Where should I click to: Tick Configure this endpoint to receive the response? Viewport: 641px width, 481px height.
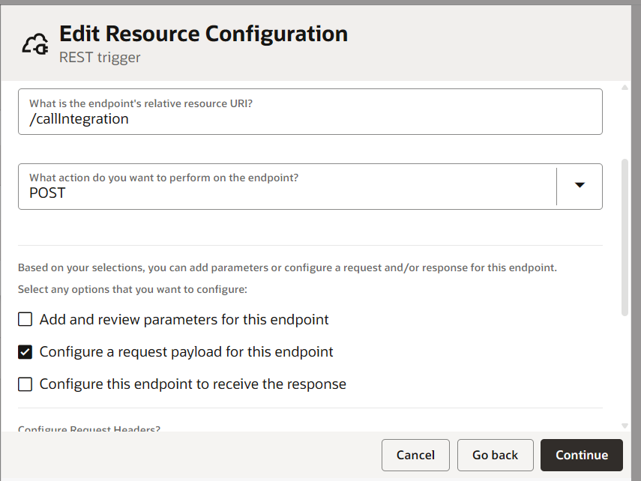point(25,384)
